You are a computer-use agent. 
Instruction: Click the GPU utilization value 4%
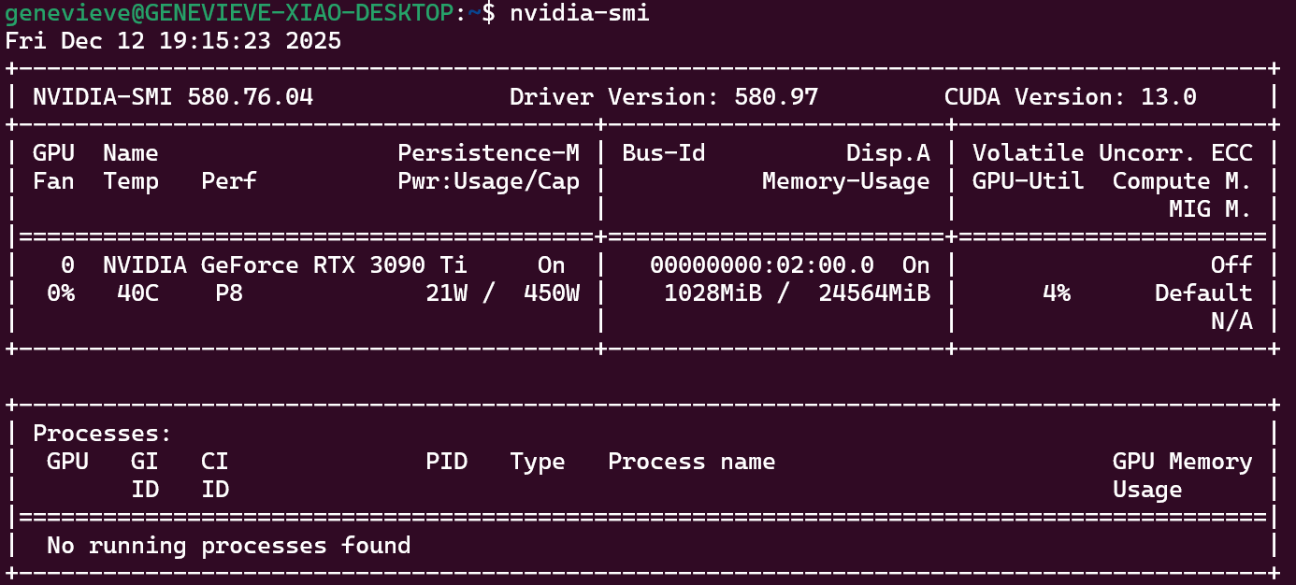[x=1057, y=293]
